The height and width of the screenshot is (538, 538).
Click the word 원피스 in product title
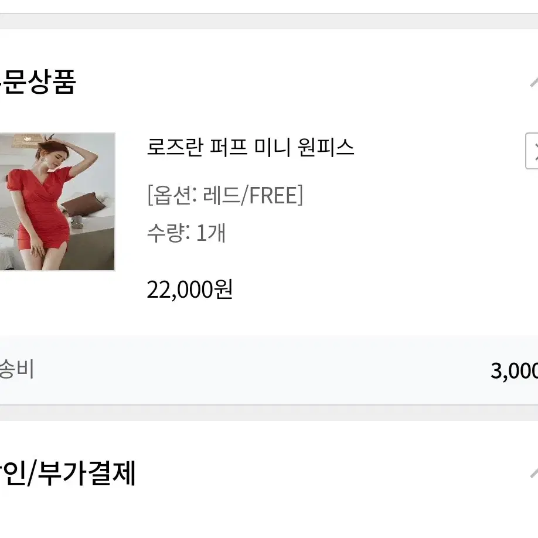pyautogui.click(x=326, y=147)
